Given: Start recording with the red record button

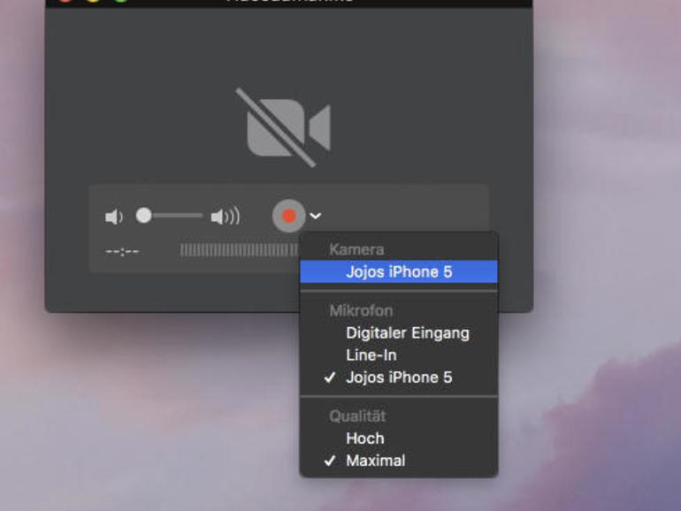Looking at the screenshot, I should [x=289, y=216].
